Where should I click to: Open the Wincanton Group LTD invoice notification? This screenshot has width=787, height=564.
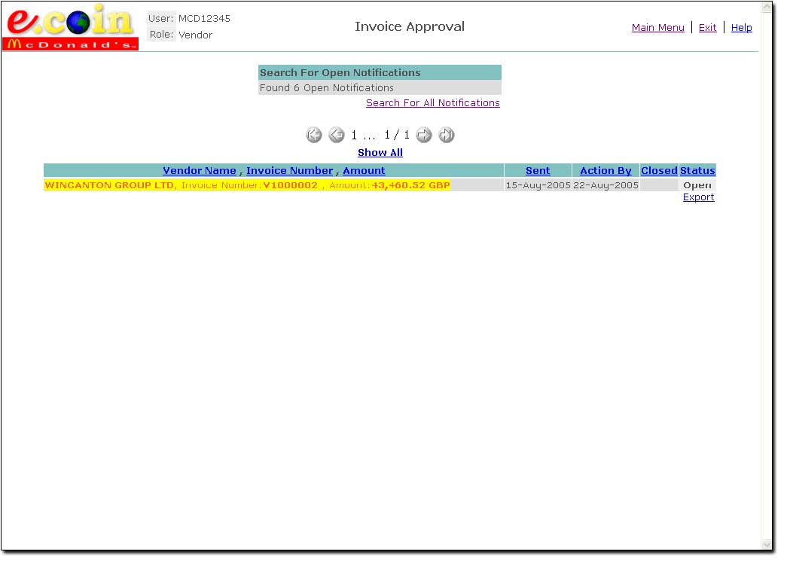click(247, 185)
